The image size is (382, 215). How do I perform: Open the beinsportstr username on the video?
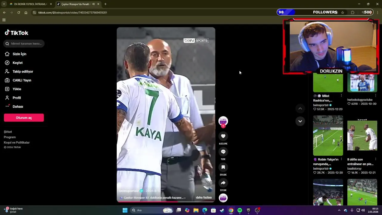[x=129, y=191]
